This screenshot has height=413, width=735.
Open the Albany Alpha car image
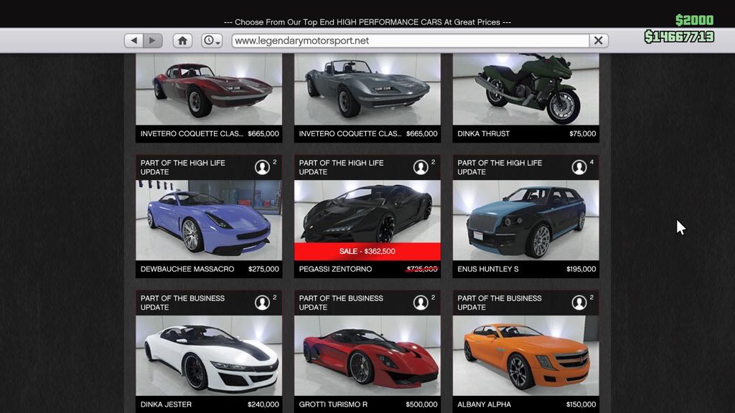coord(526,356)
